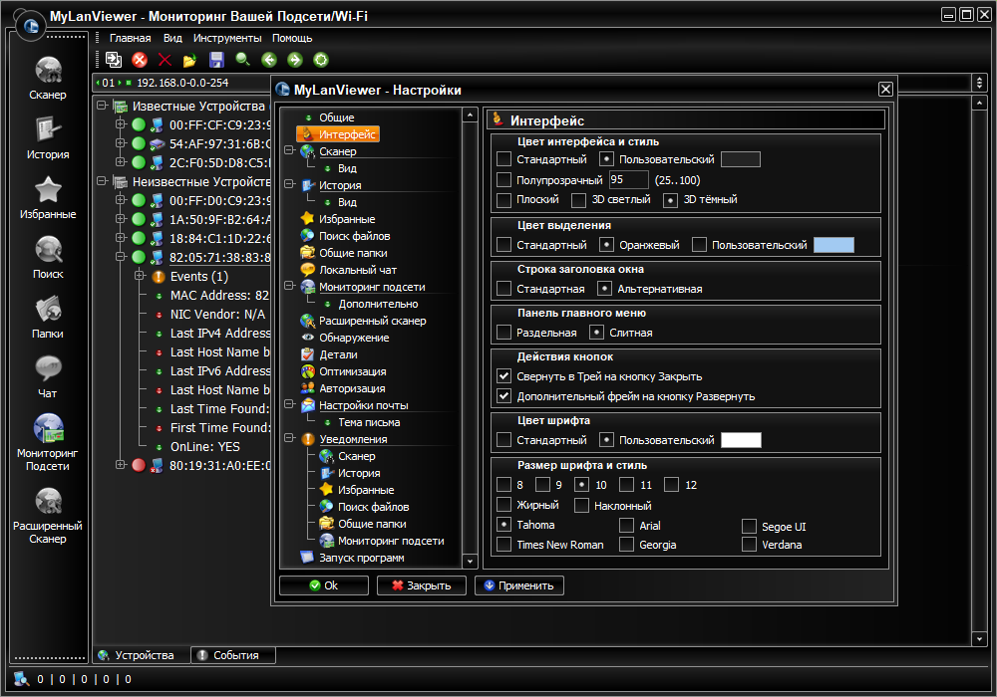Click the Закрыть button
Viewport: 997px width, 697px height.
click(x=421, y=585)
